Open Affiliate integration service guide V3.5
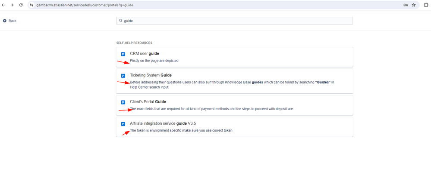This screenshot has width=431, height=172. [x=163, y=123]
